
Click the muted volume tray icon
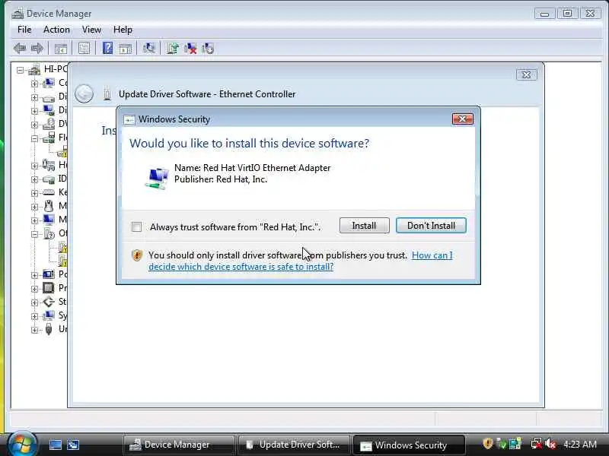[x=550, y=444]
